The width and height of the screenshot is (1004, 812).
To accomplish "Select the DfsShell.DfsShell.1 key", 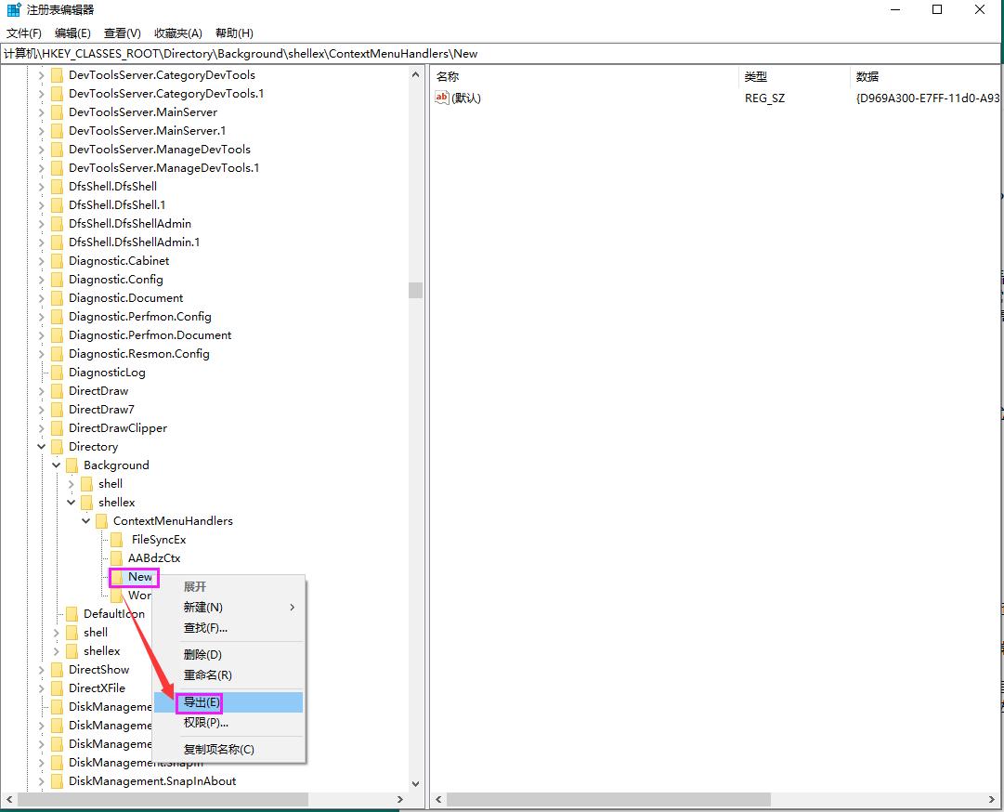I will tap(117, 205).
